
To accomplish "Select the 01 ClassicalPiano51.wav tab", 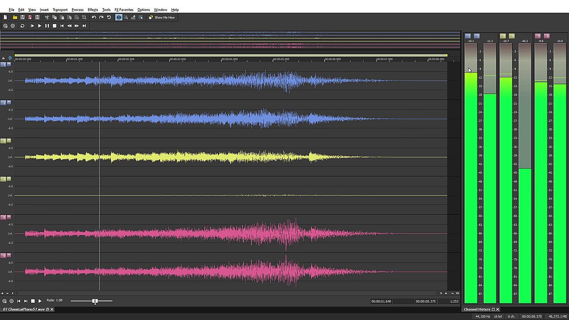I will (x=24, y=309).
